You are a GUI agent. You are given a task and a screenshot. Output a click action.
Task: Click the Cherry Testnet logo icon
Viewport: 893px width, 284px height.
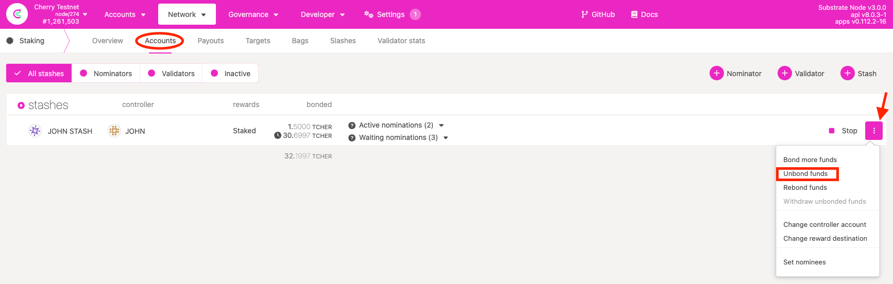coord(17,14)
